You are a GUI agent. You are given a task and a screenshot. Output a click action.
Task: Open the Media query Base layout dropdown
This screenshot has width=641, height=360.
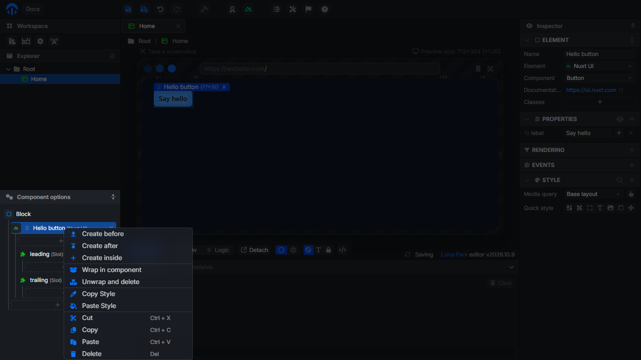pos(594,194)
